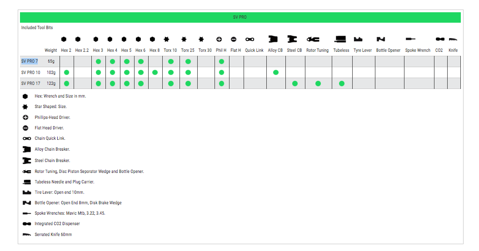Click the Rotor Tuning icon in the table header
This screenshot has height=251, width=479.
point(313,39)
